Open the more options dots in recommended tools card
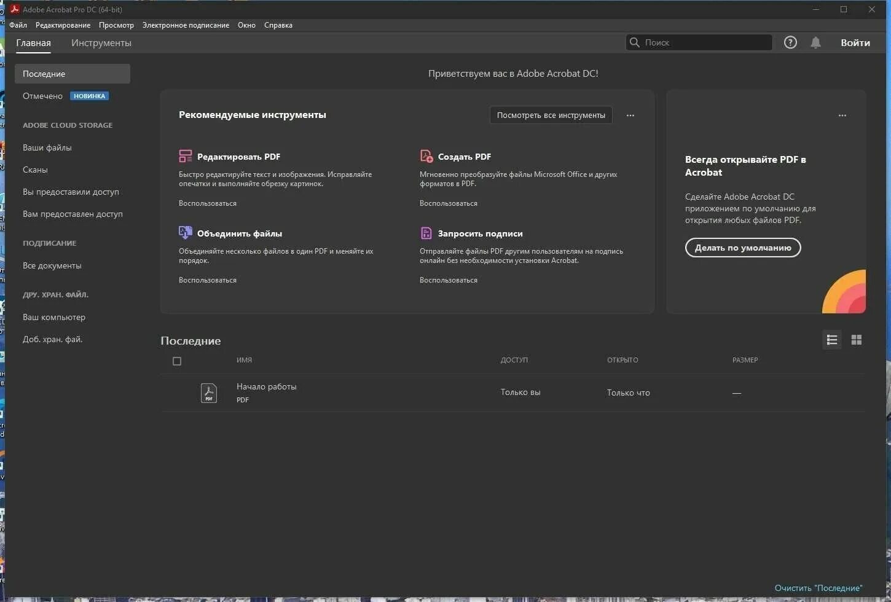This screenshot has height=602, width=891. tap(630, 115)
